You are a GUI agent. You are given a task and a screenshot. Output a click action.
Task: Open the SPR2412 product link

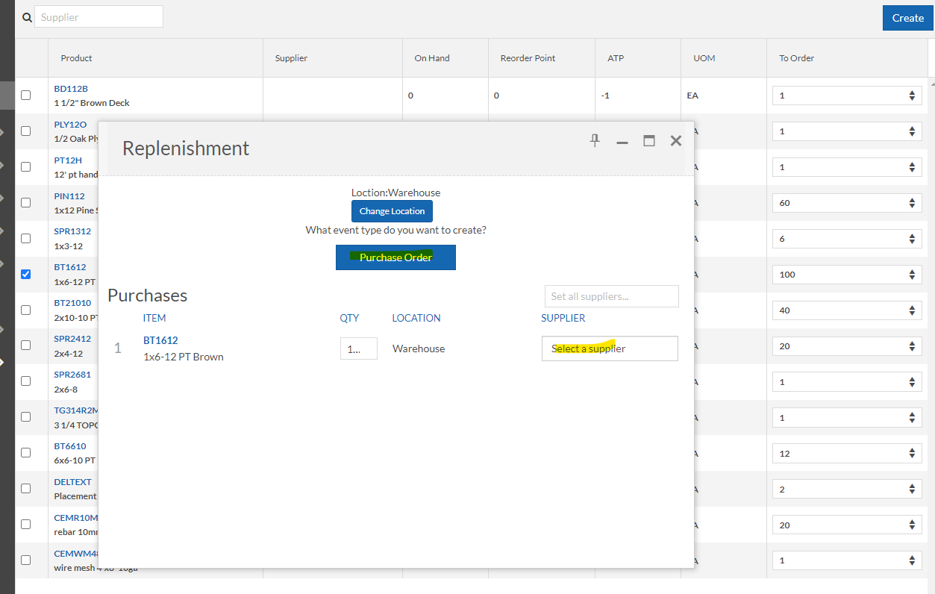point(72,339)
